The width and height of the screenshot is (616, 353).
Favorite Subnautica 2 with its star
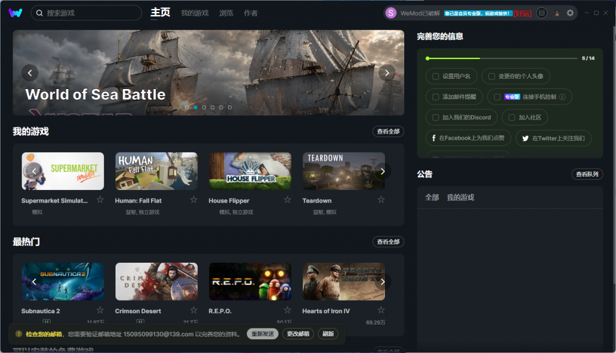click(x=100, y=310)
